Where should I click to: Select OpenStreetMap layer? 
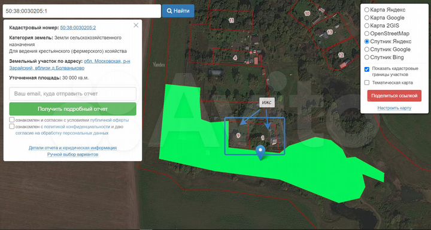point(367,34)
